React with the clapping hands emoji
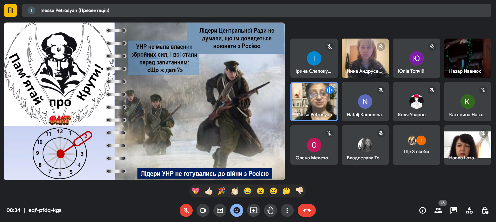The image size is (496, 222). click(235, 191)
